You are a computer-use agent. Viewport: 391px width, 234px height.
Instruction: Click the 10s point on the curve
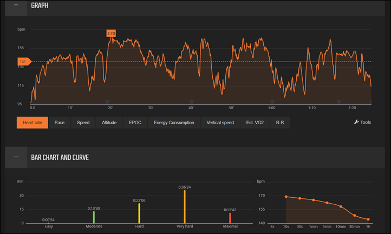pyautogui.click(x=286, y=197)
